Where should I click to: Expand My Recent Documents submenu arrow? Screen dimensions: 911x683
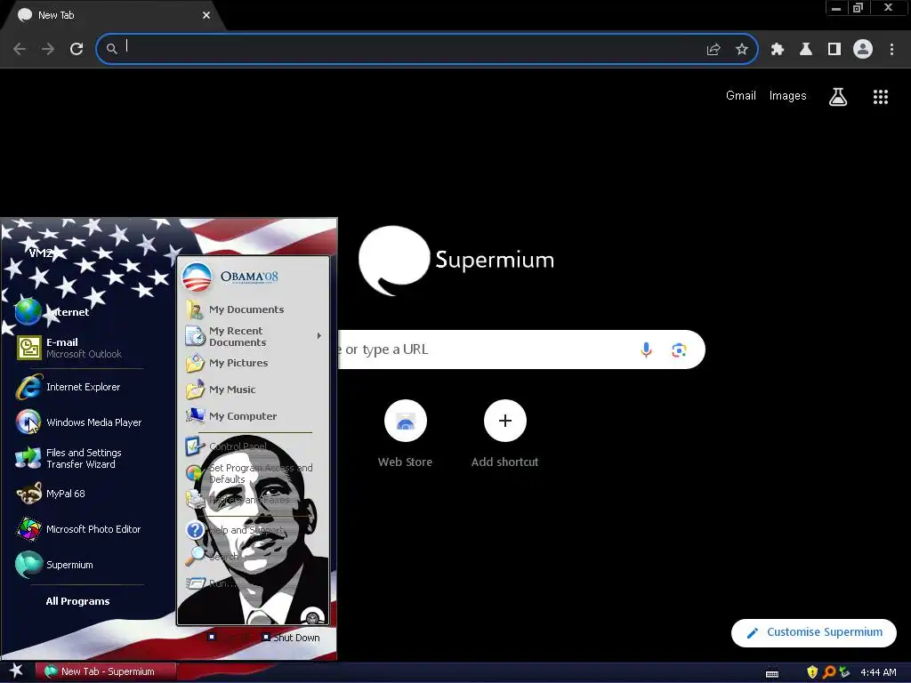click(319, 335)
